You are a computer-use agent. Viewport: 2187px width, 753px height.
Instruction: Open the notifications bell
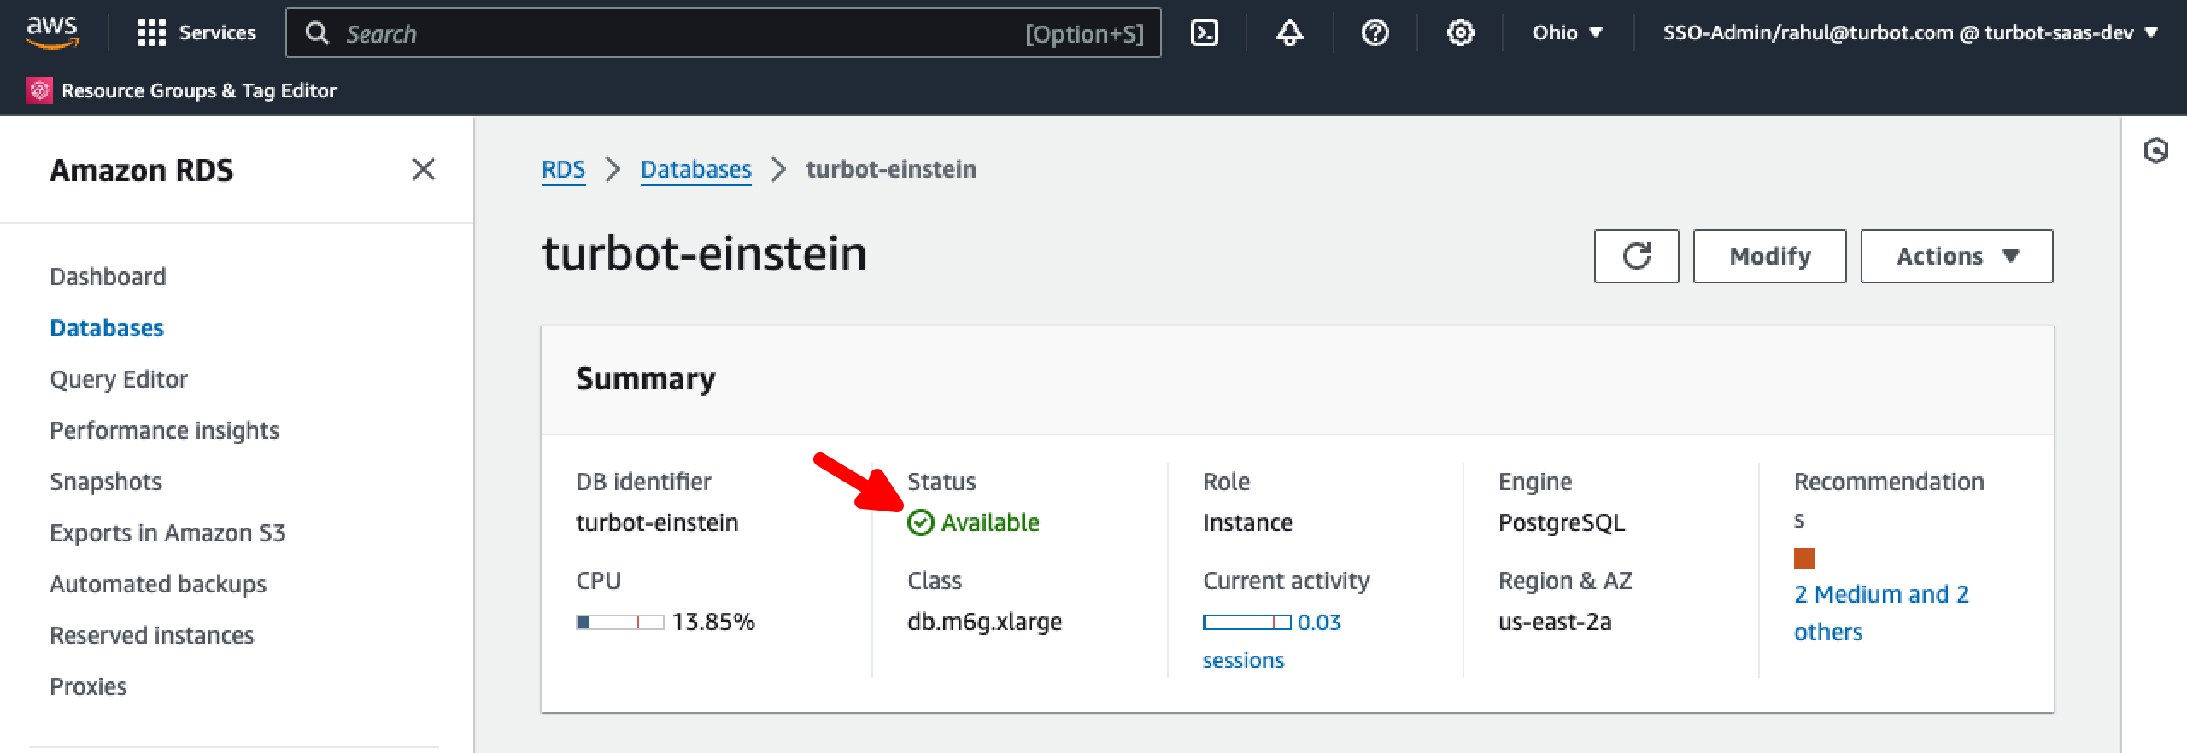[x=1289, y=33]
